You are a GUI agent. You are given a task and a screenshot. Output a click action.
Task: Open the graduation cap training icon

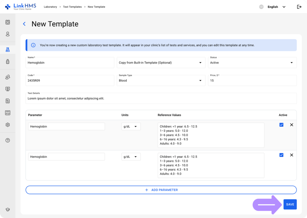click(x=7, y=210)
